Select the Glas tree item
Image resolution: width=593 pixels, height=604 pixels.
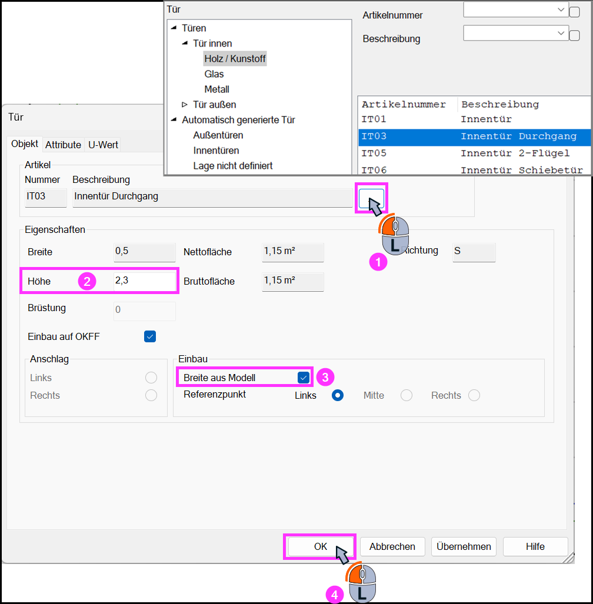tap(214, 74)
